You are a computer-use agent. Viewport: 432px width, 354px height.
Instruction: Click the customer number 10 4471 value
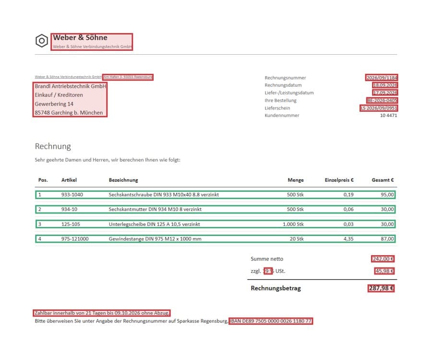[x=388, y=116]
